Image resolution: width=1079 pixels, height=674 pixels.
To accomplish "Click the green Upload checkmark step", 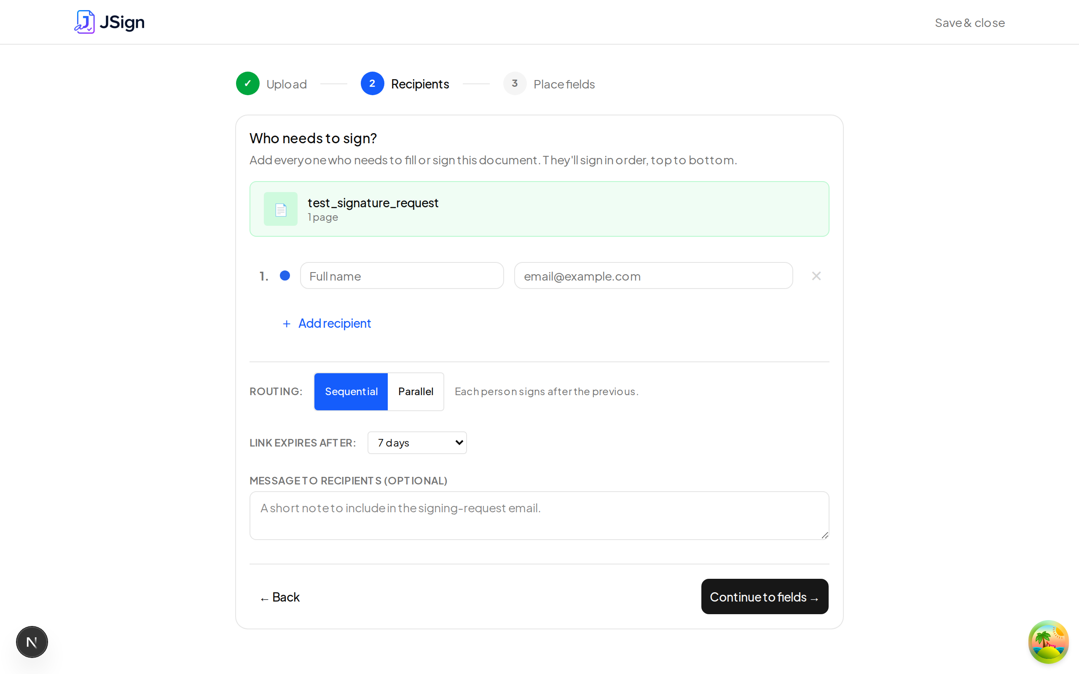I will click(247, 83).
